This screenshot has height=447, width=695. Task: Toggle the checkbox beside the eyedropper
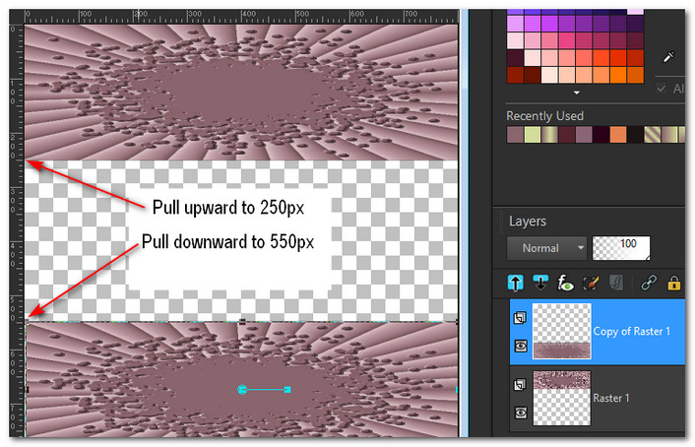point(662,89)
